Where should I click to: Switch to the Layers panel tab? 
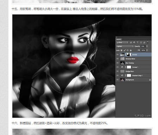click(x=119, y=39)
